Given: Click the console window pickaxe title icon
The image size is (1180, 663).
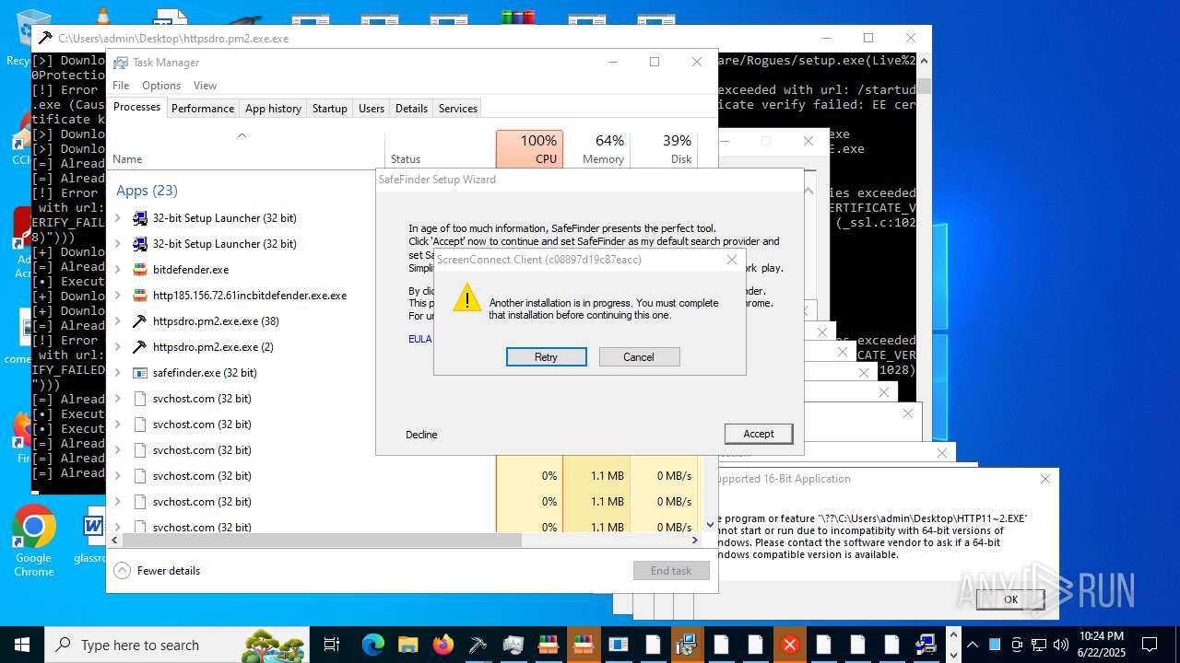Looking at the screenshot, I should pyautogui.click(x=44, y=39).
